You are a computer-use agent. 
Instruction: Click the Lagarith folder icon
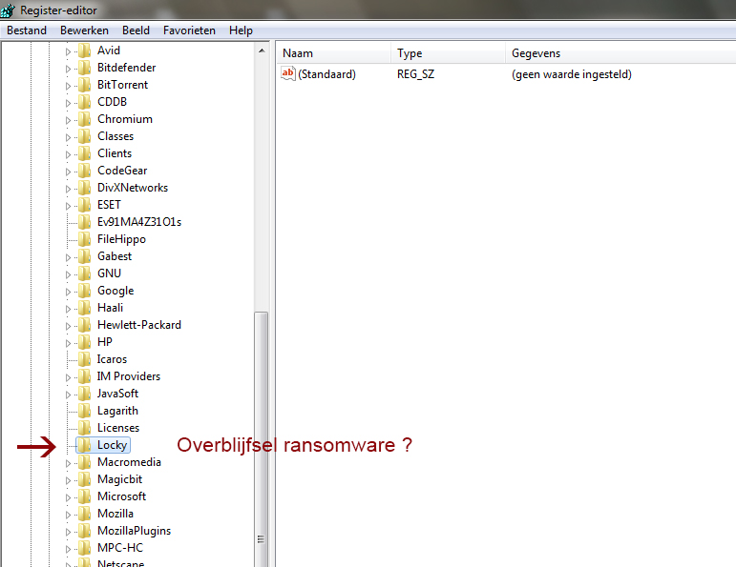tap(85, 411)
